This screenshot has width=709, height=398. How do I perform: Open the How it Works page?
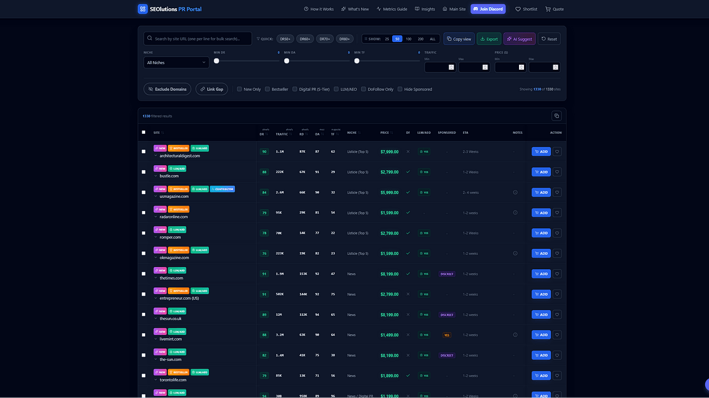pyautogui.click(x=318, y=9)
